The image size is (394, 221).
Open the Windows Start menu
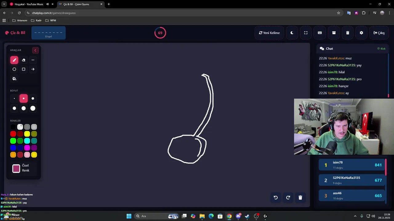[129, 216]
